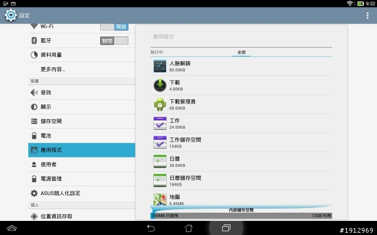Tap the location icon for 位置資訊存取
The height and width of the screenshot is (235, 377).
pyautogui.click(x=34, y=216)
